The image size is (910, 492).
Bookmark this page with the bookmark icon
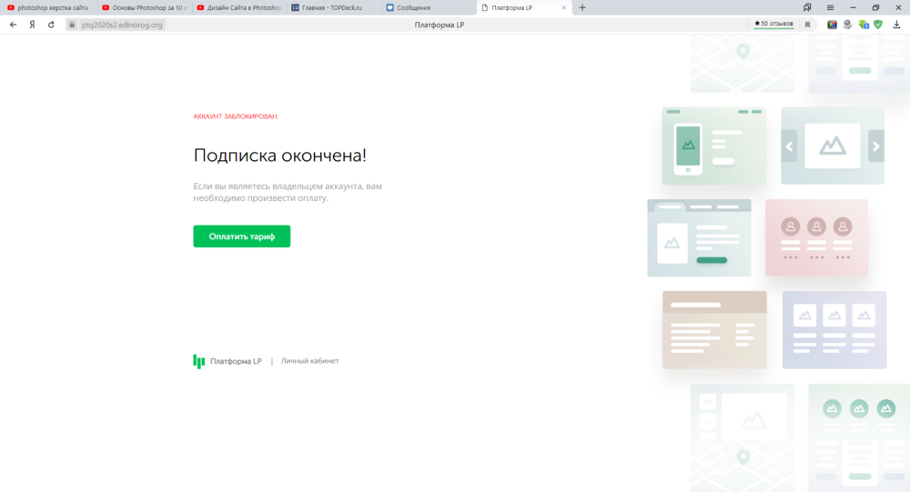[807, 25]
